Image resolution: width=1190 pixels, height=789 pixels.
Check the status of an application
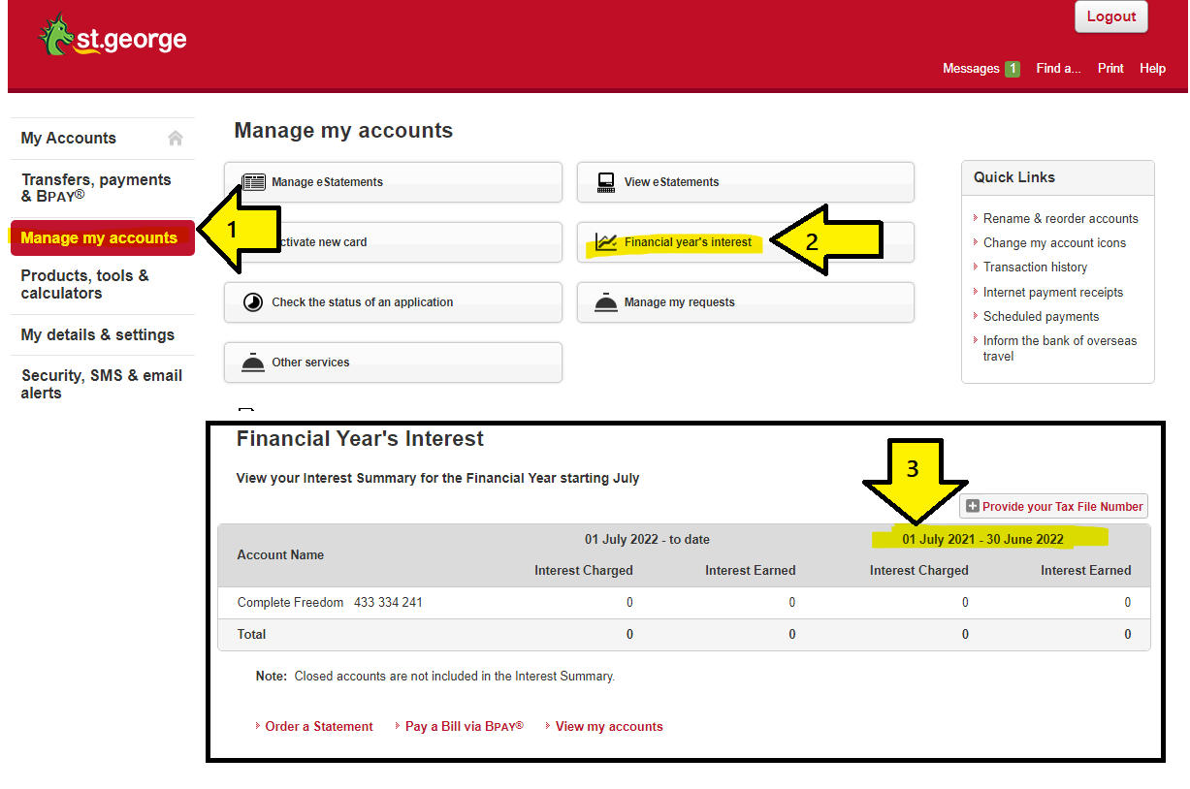[393, 302]
